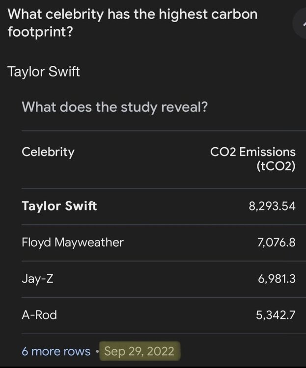Click the 'CO2 Emissions' column header

253,152
